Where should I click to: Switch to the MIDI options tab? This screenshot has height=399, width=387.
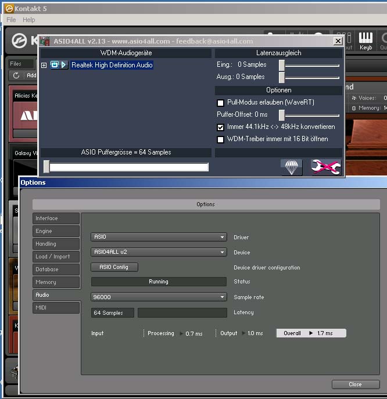(56, 307)
